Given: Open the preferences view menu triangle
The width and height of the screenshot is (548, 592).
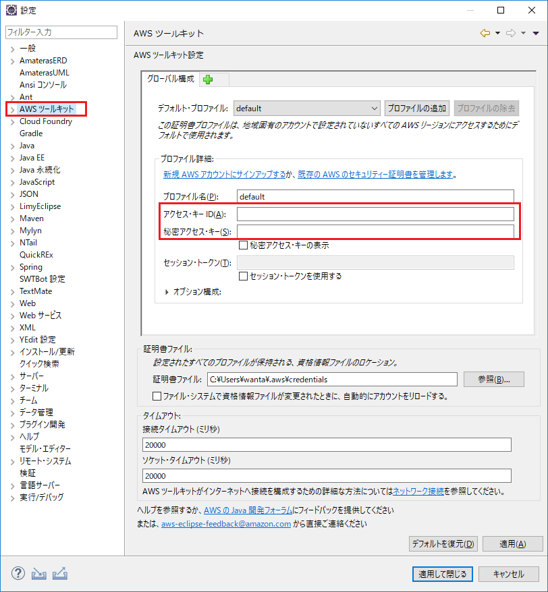Looking at the screenshot, I should (536, 33).
